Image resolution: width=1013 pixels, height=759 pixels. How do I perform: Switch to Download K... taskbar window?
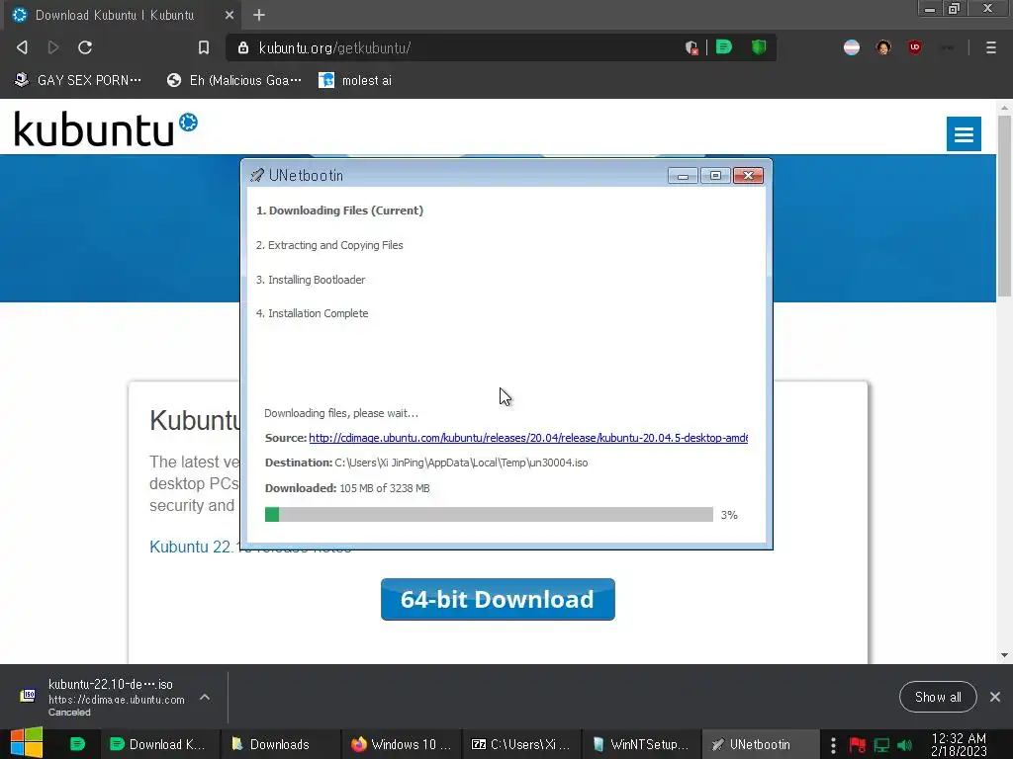click(158, 744)
